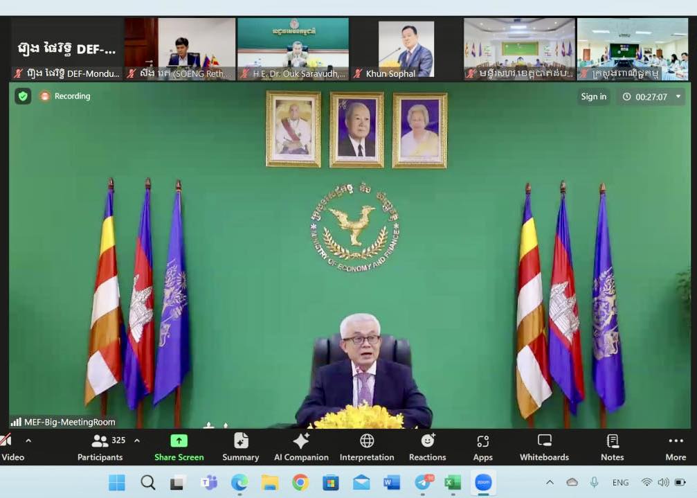Expand the video options caret
Screen dimensions: 697x498
(x=28, y=441)
